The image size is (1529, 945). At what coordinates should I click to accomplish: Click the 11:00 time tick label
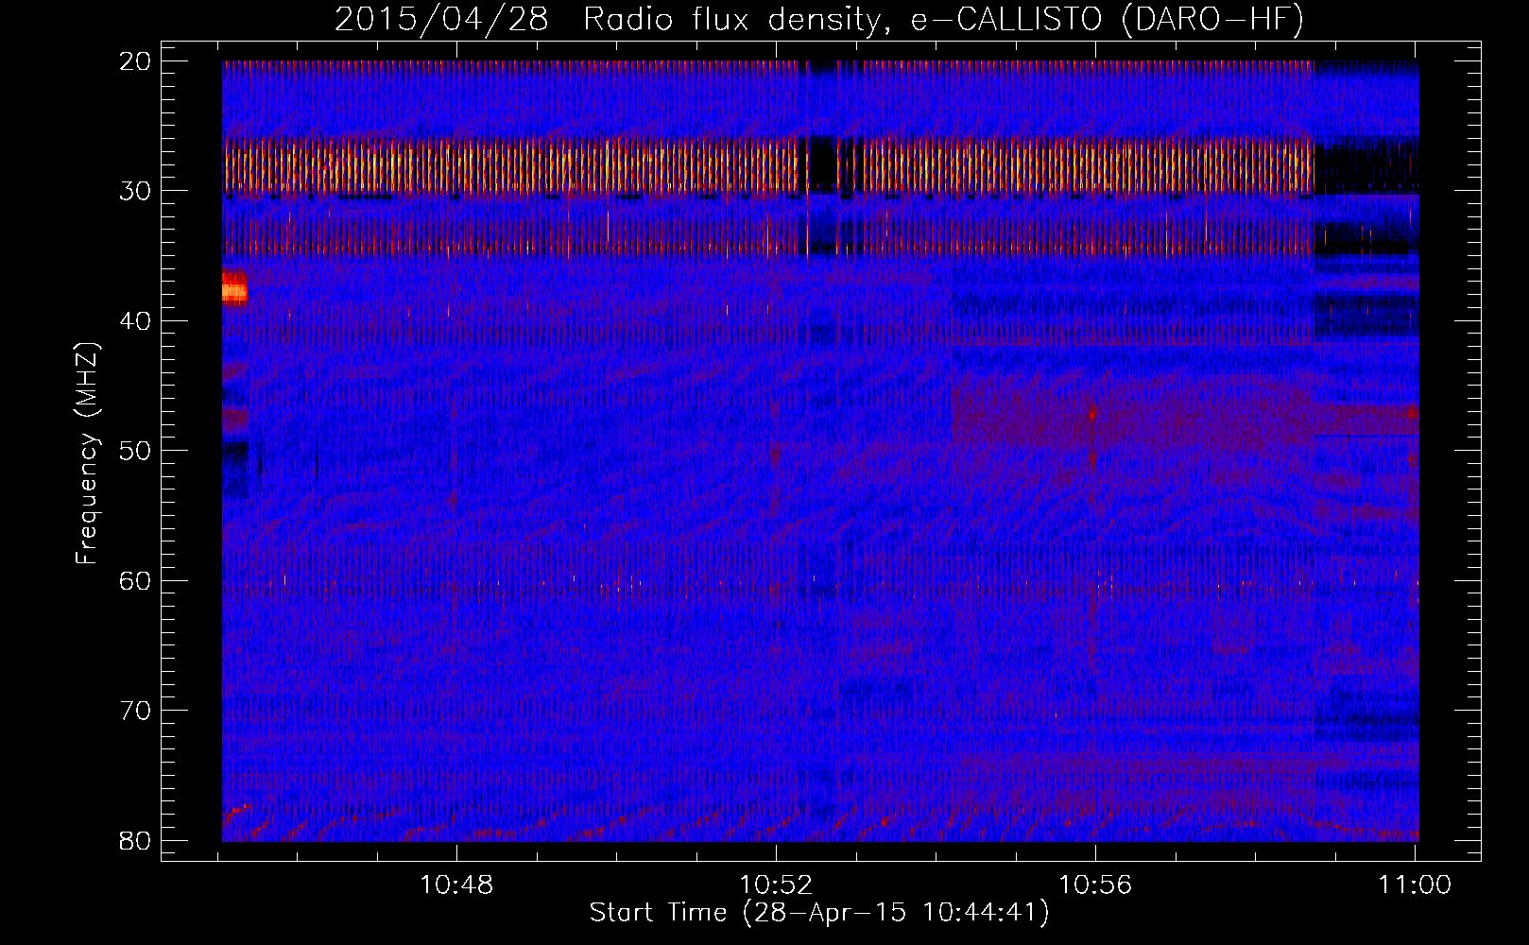[1415, 885]
